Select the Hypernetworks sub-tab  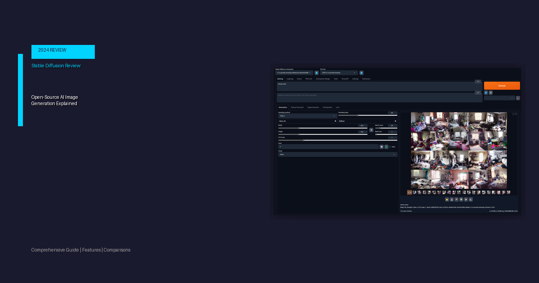pyautogui.click(x=313, y=107)
